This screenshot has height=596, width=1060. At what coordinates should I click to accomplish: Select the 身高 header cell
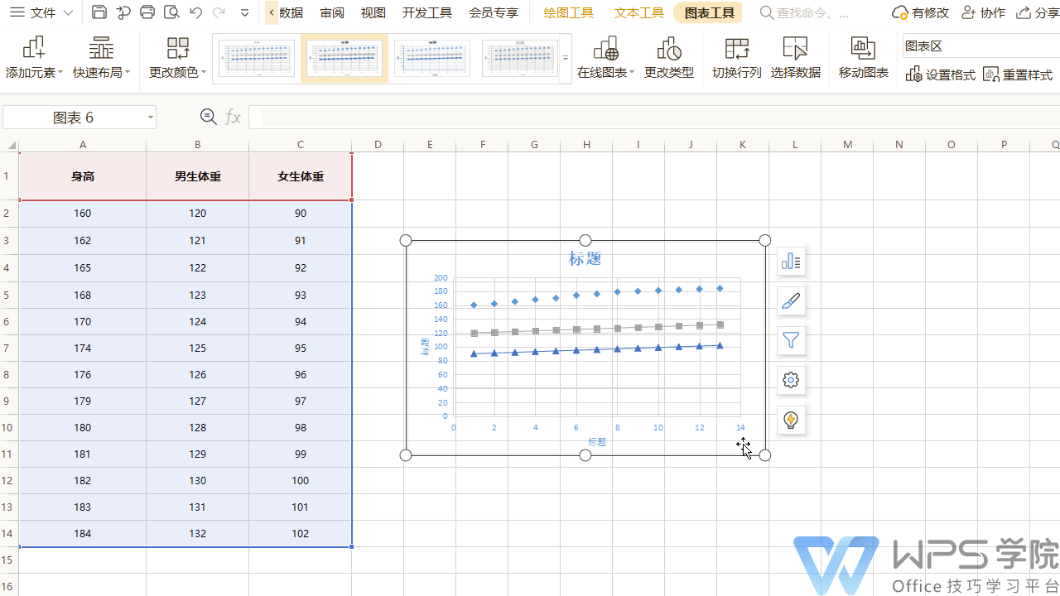(83, 176)
